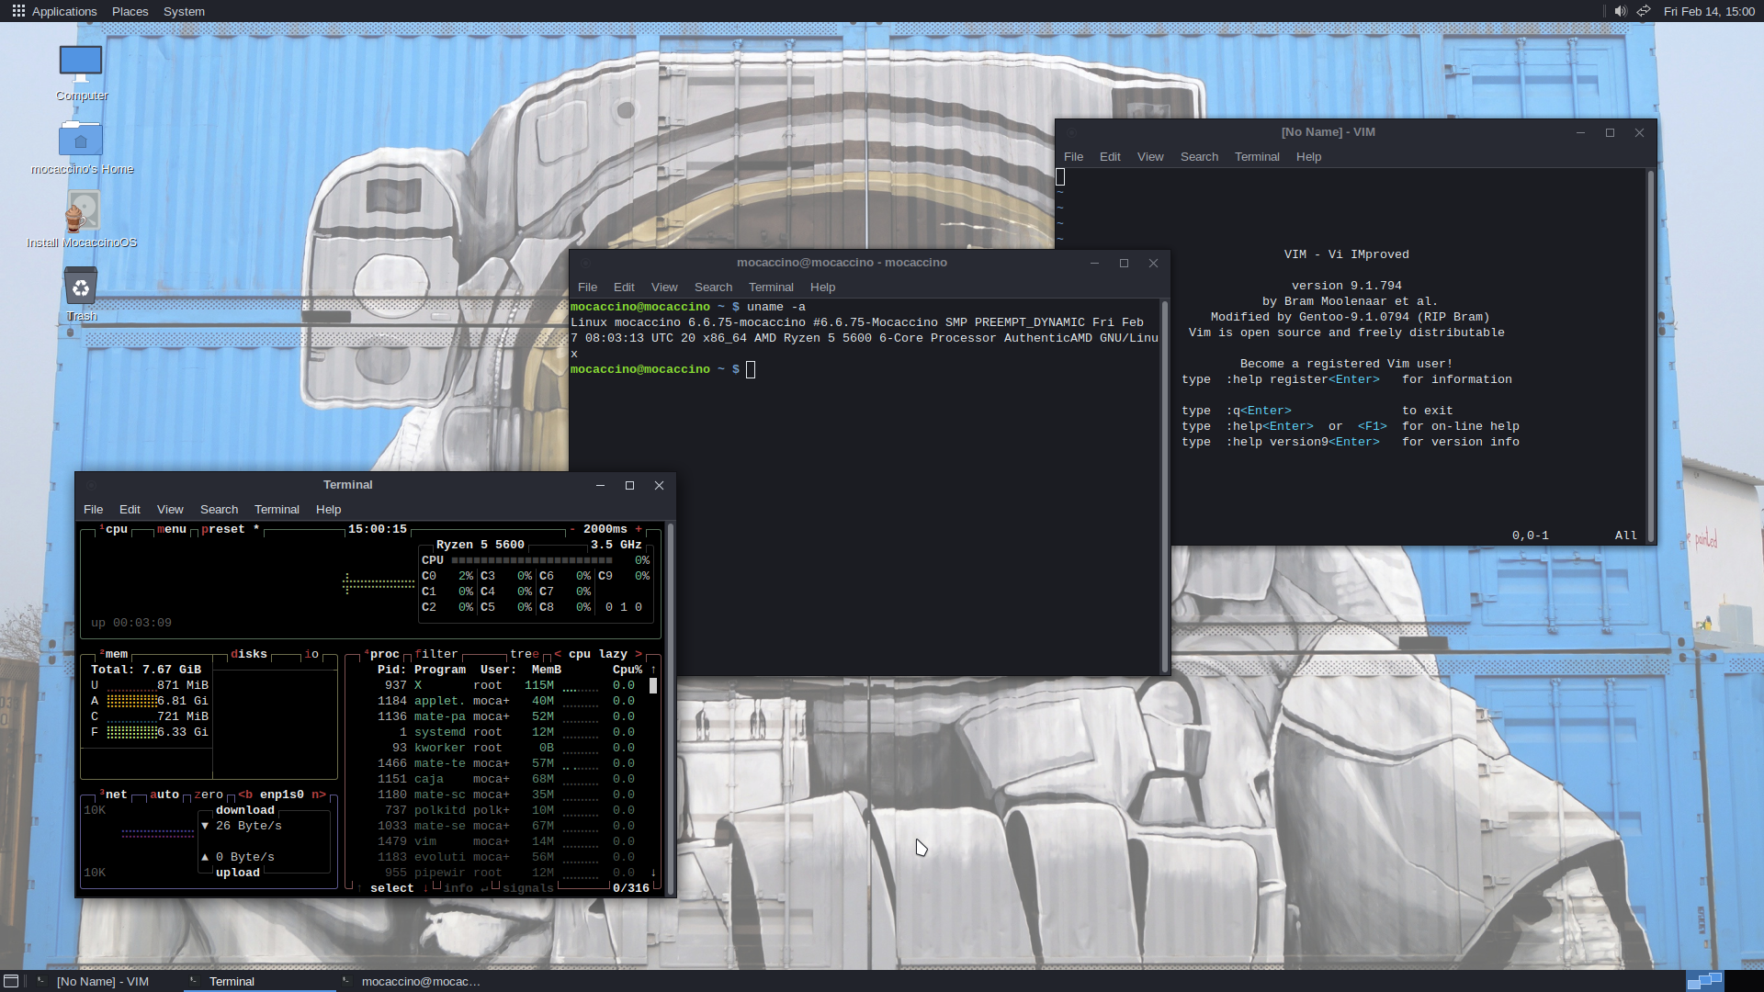Click 'zero' to reset btop net counters
This screenshot has height=992, width=1764.
(x=209, y=795)
